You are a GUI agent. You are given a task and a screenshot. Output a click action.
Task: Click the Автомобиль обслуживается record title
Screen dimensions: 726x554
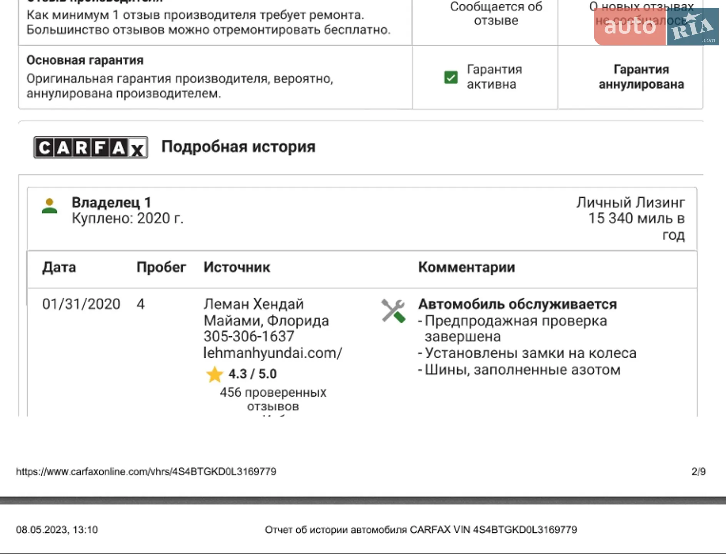[x=517, y=304]
